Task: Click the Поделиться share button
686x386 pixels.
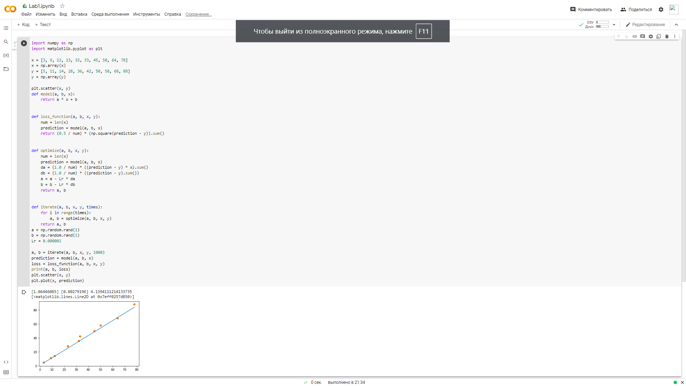Action: pyautogui.click(x=636, y=10)
